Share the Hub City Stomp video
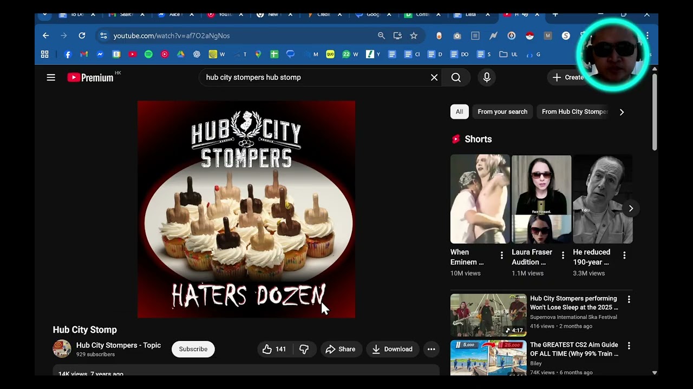Image resolution: width=693 pixels, height=389 pixels. click(x=341, y=349)
